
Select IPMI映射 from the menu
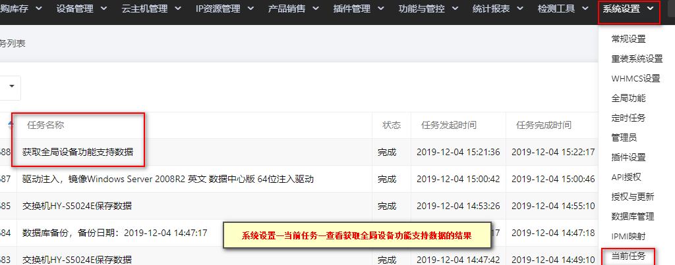click(x=628, y=236)
